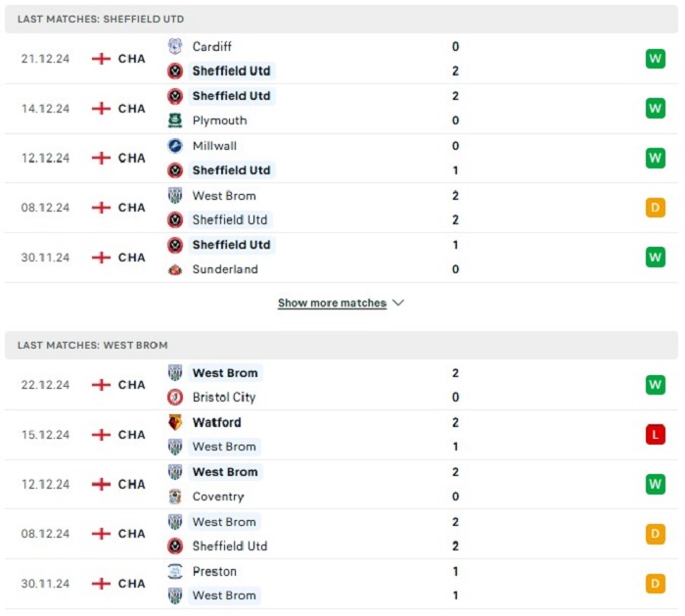The width and height of the screenshot is (685, 616).
Task: Click the England flag for 21.12.24 match
Action: click(101, 59)
